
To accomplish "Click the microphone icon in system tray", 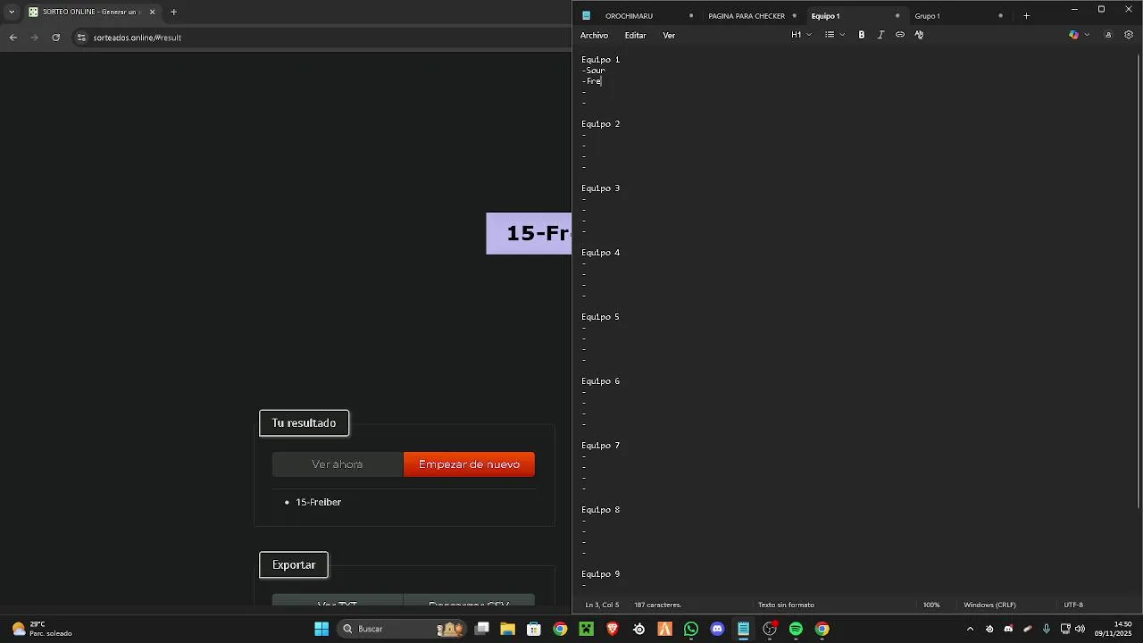I will coord(1047,629).
